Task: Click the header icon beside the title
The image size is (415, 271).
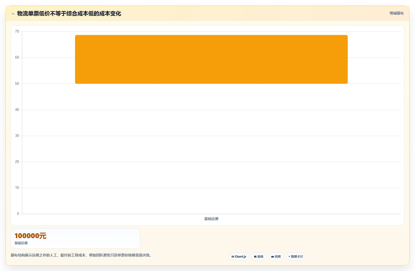Action: point(13,14)
